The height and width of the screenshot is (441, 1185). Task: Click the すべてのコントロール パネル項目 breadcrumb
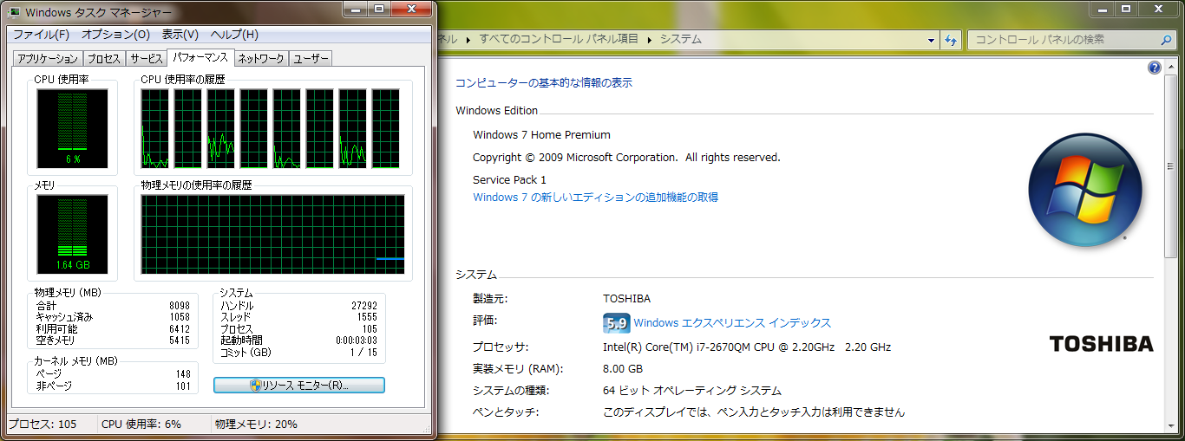tap(559, 40)
